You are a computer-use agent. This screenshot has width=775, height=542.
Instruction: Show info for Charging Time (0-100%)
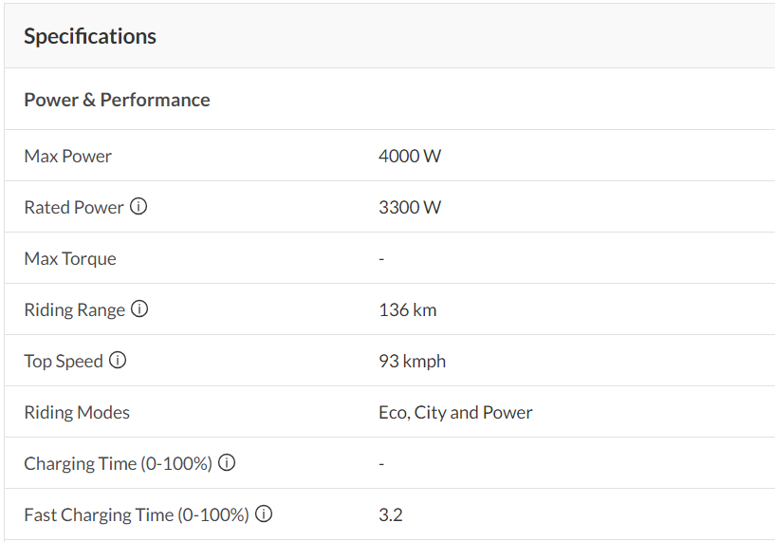tap(227, 462)
